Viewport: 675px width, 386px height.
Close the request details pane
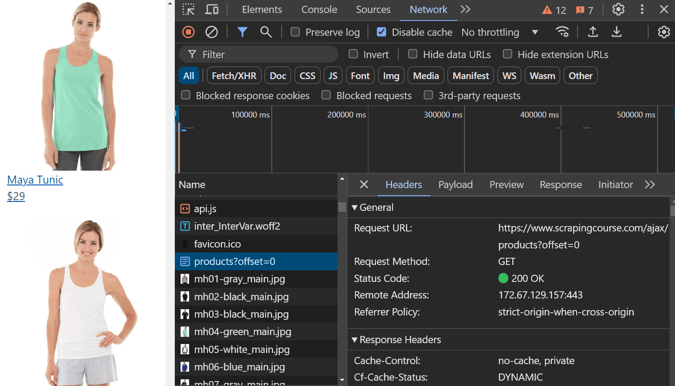coord(364,185)
